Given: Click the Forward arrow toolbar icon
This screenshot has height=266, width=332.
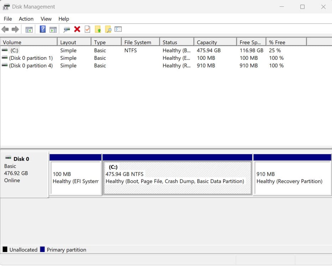Looking at the screenshot, I should pyautogui.click(x=15, y=30).
